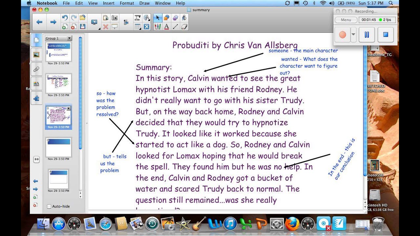Open the Page Sorter tab
Viewport: 420px width, 236px height.
(36, 40)
